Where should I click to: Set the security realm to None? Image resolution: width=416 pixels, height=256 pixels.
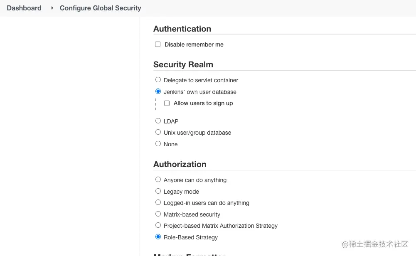point(158,144)
